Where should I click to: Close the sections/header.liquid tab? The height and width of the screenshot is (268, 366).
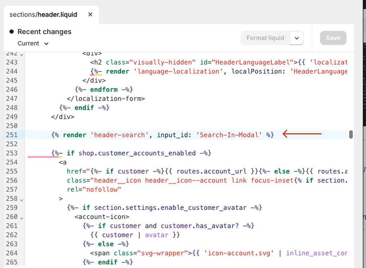click(x=90, y=15)
